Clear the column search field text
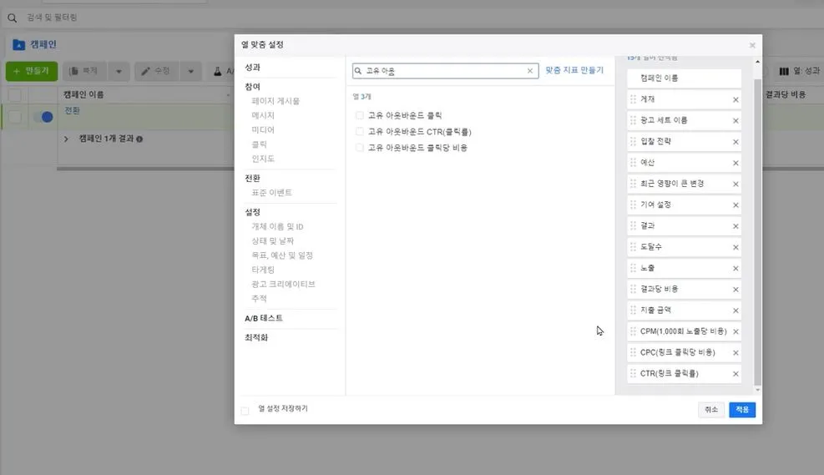The width and height of the screenshot is (824, 475). (529, 71)
